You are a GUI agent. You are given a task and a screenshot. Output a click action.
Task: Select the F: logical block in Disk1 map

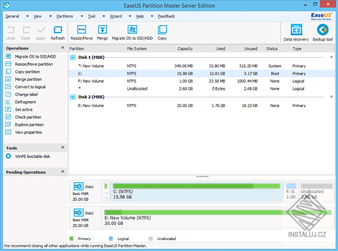[x=291, y=192]
